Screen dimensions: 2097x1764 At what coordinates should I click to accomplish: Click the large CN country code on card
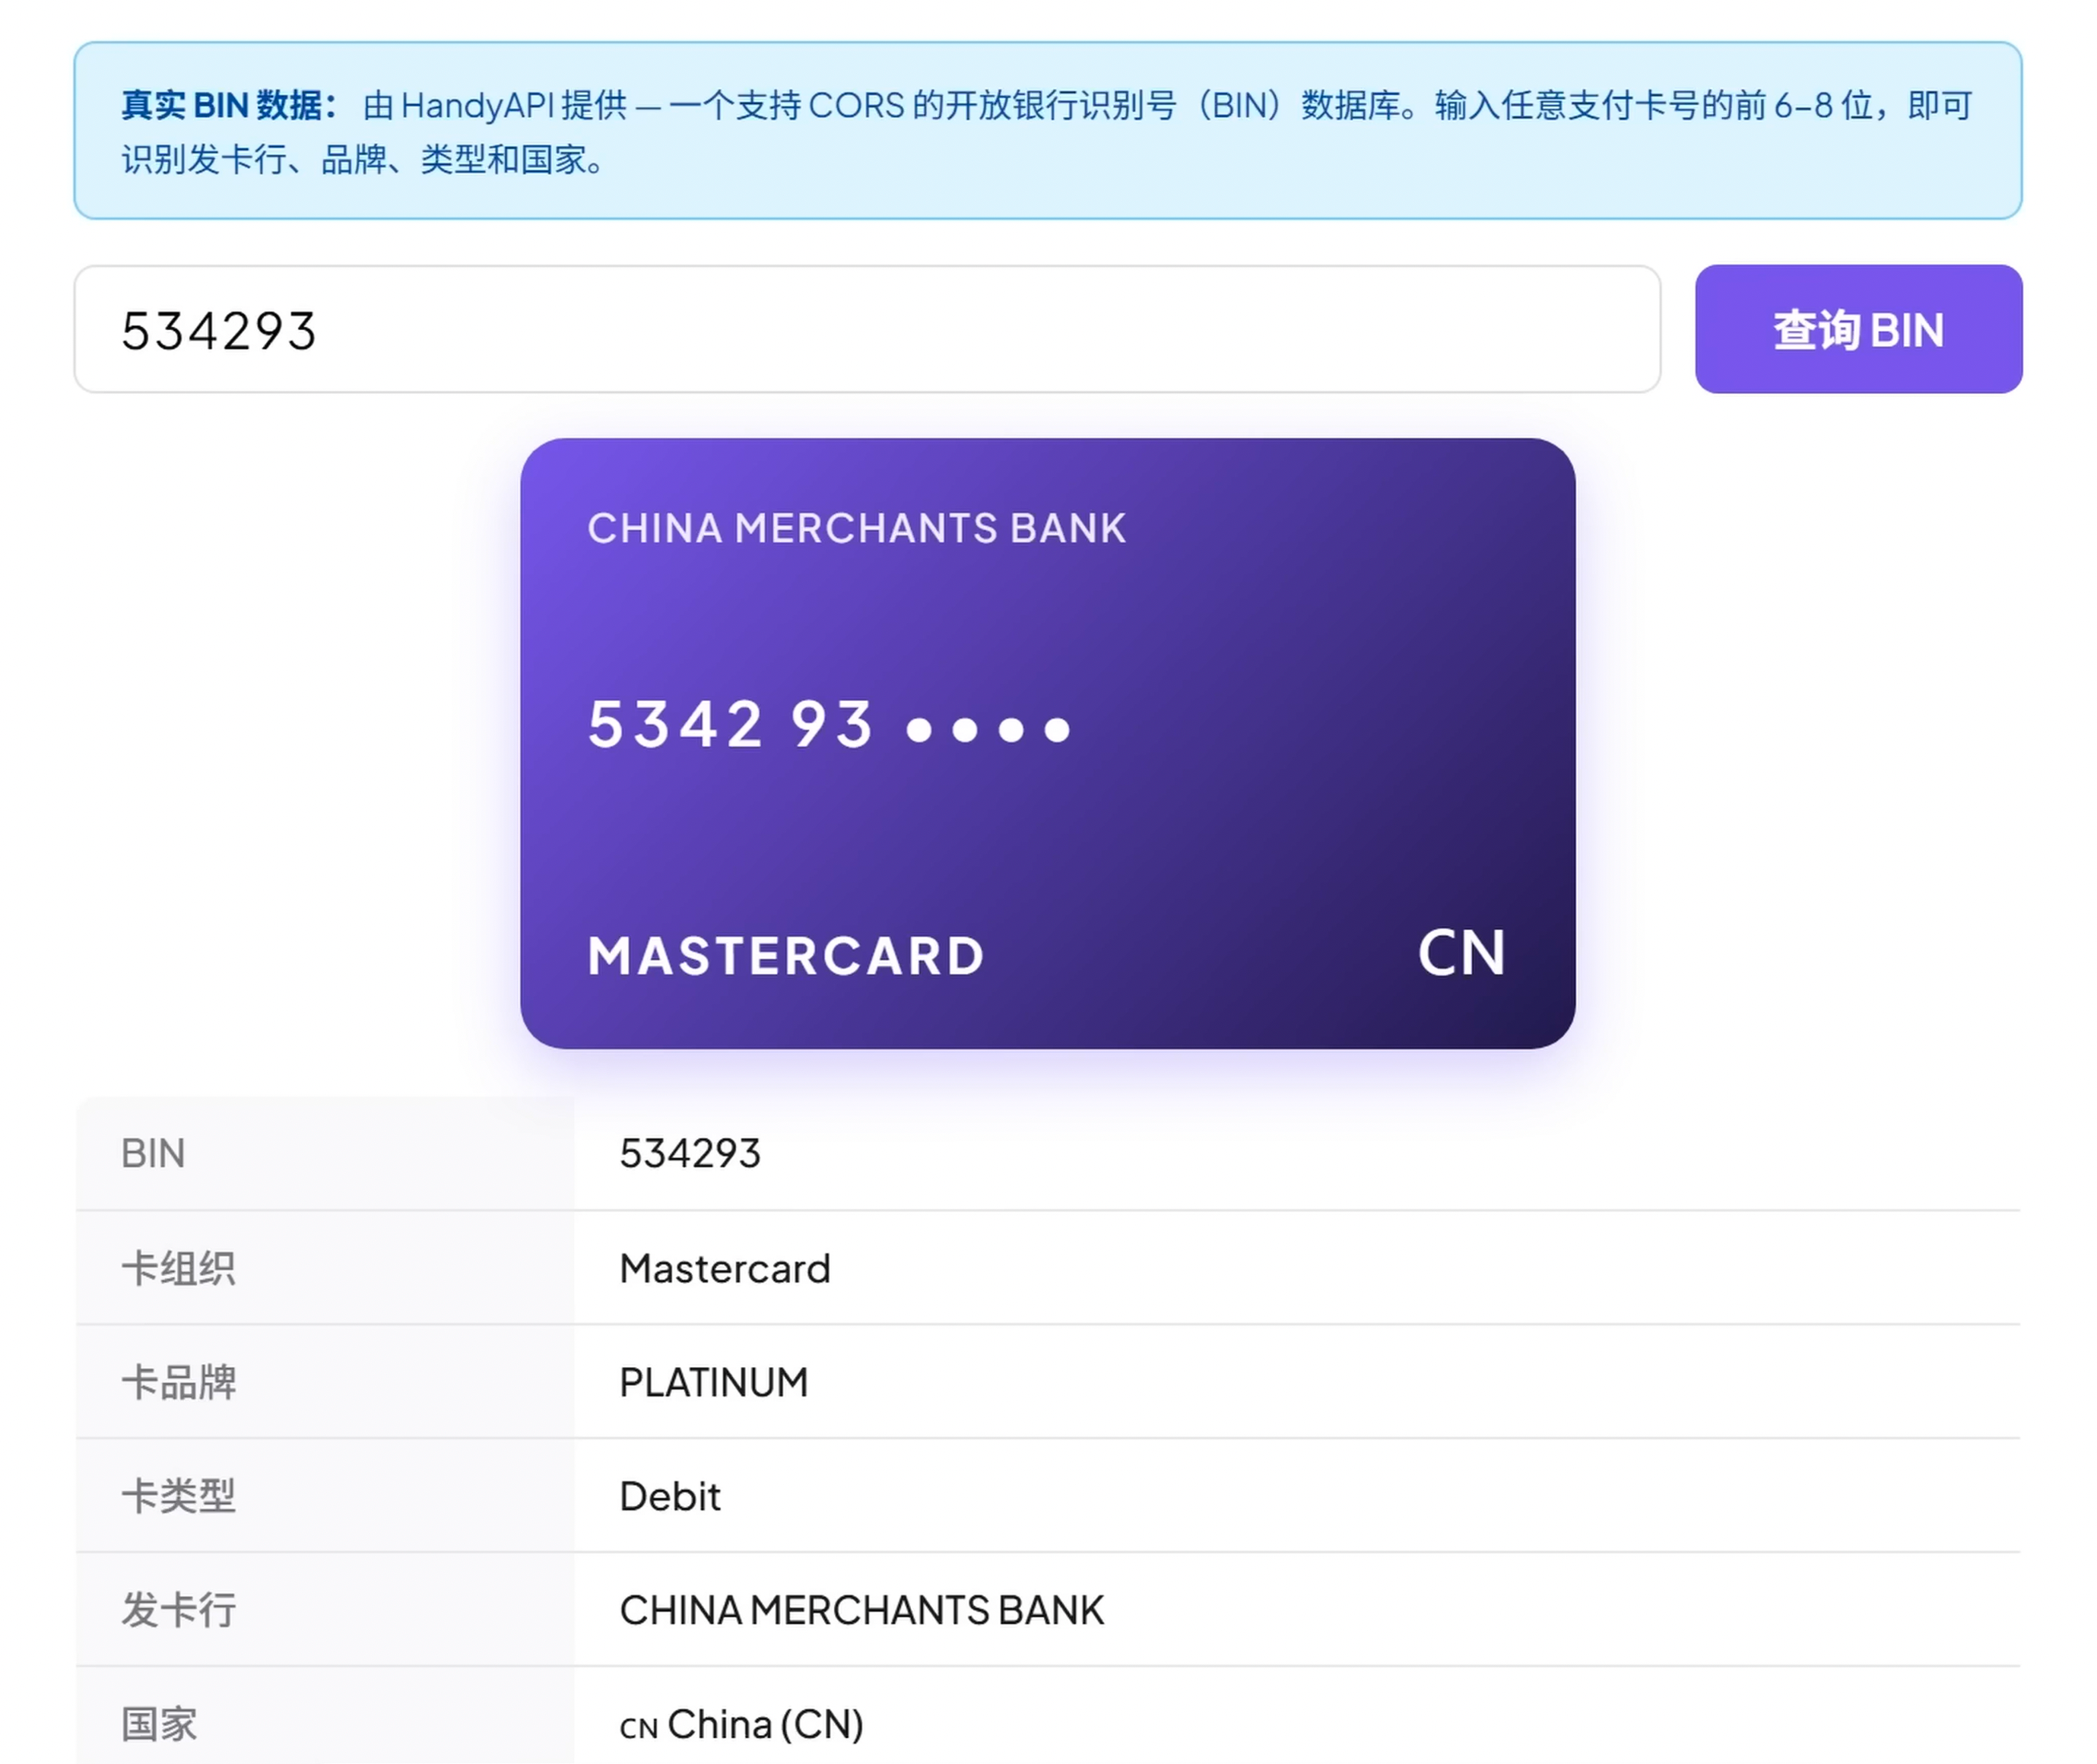tap(1461, 952)
